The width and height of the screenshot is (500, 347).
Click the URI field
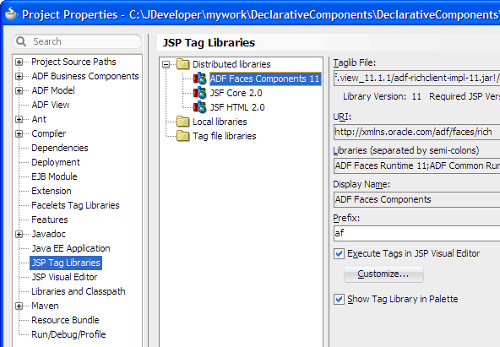tap(416, 132)
